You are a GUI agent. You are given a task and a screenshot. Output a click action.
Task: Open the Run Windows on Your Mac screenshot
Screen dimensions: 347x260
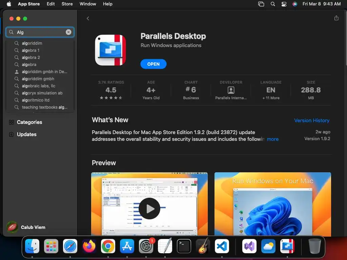pos(273,204)
